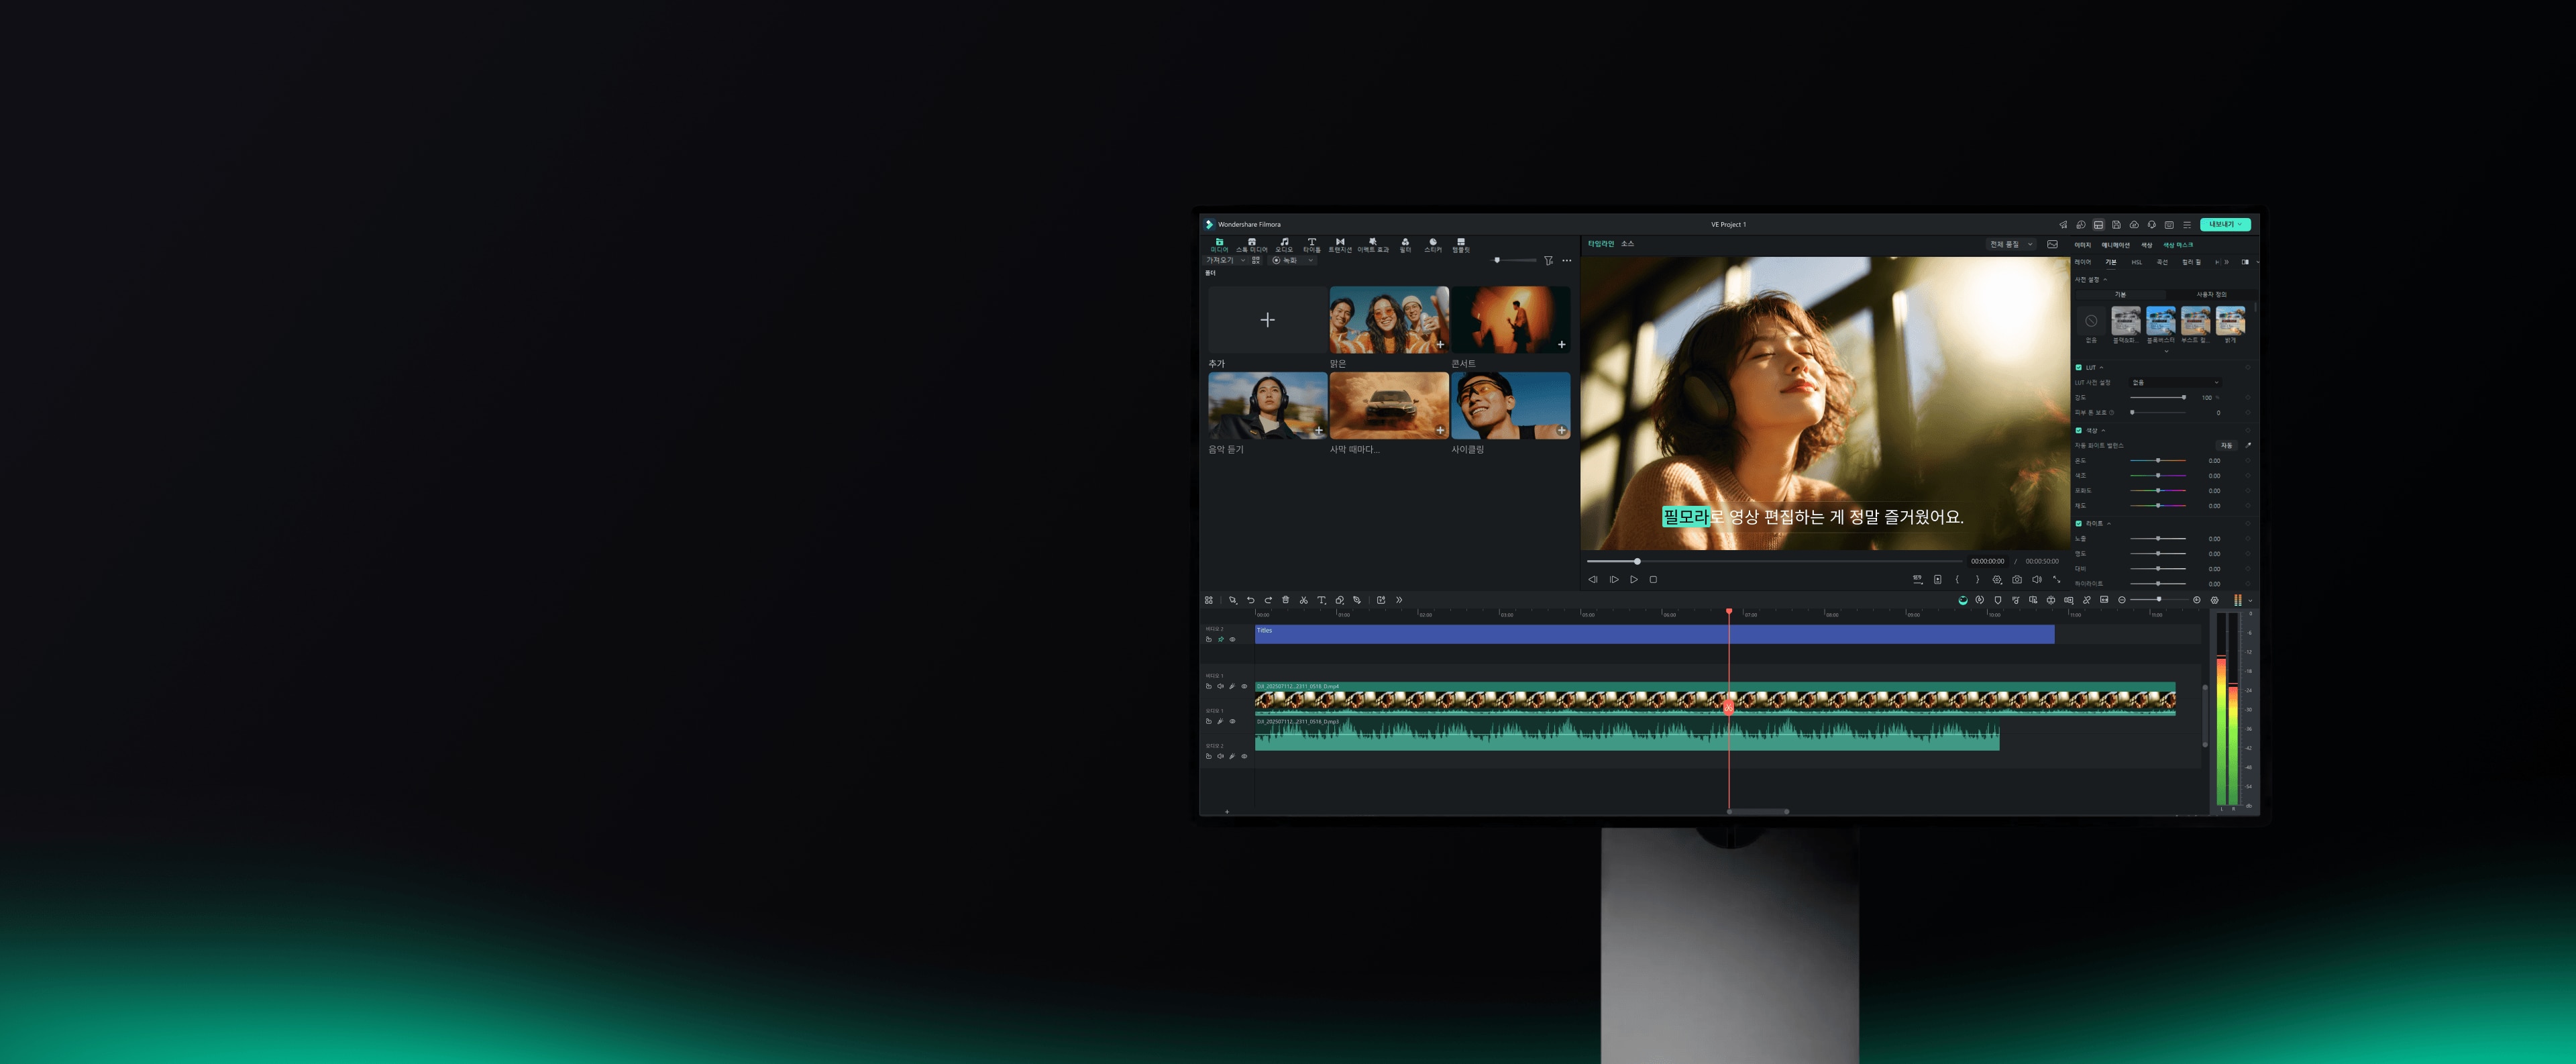Switch to the 이미지 properties tab
2576x1064 pixels.
coord(2082,245)
